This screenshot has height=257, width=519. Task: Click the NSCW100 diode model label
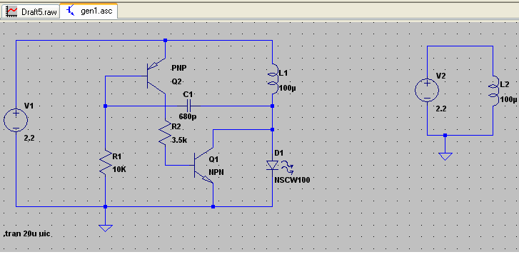point(292,180)
